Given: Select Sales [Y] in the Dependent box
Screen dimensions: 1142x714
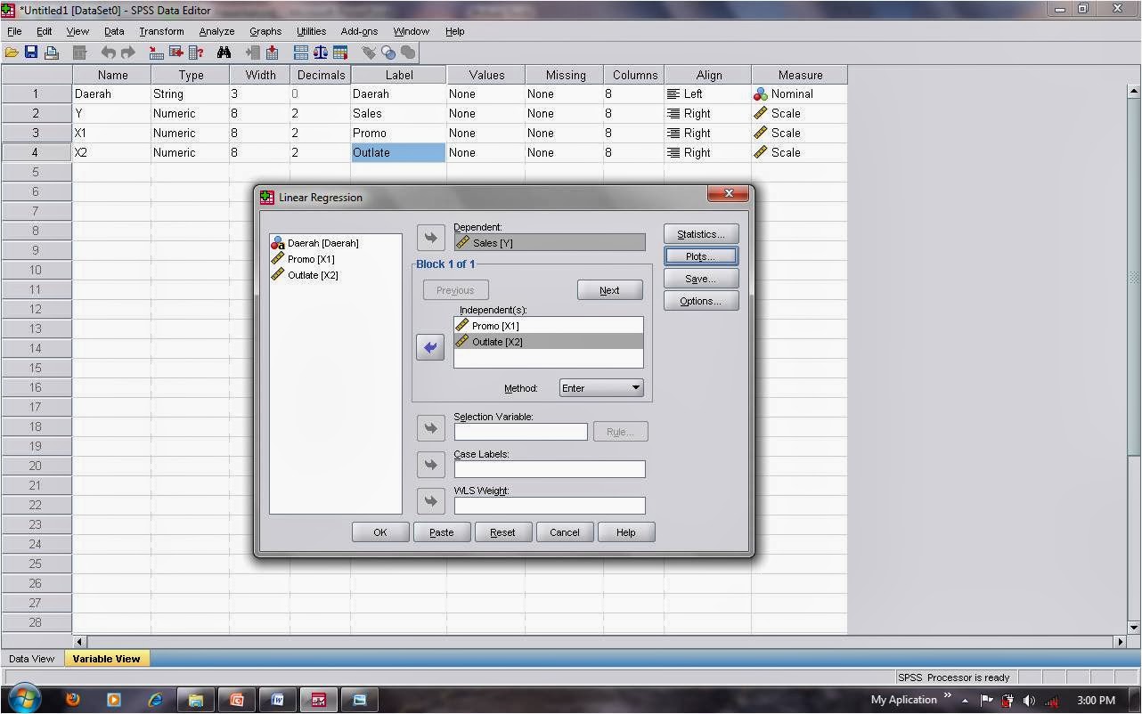Looking at the screenshot, I should [550, 242].
